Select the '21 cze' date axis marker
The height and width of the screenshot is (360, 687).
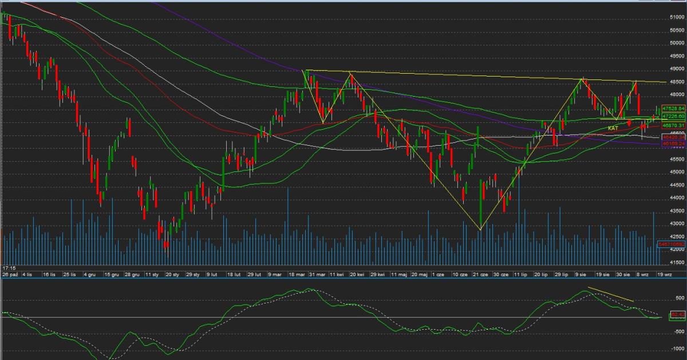tap(480, 275)
